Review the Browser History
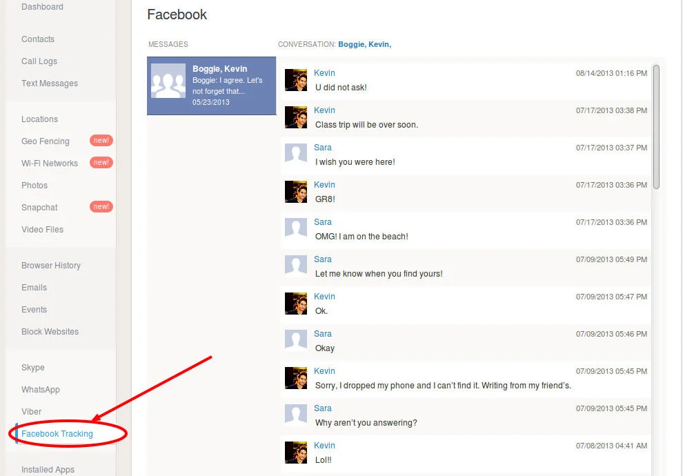 pyautogui.click(x=51, y=266)
